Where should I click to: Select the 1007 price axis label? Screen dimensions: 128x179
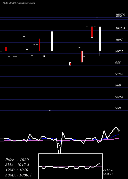click(x=119, y=40)
